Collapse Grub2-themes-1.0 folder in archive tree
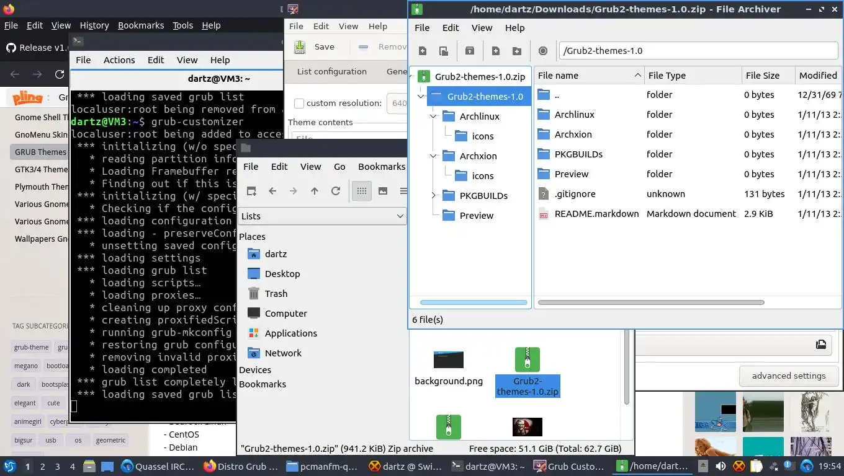This screenshot has width=844, height=476. [x=421, y=97]
